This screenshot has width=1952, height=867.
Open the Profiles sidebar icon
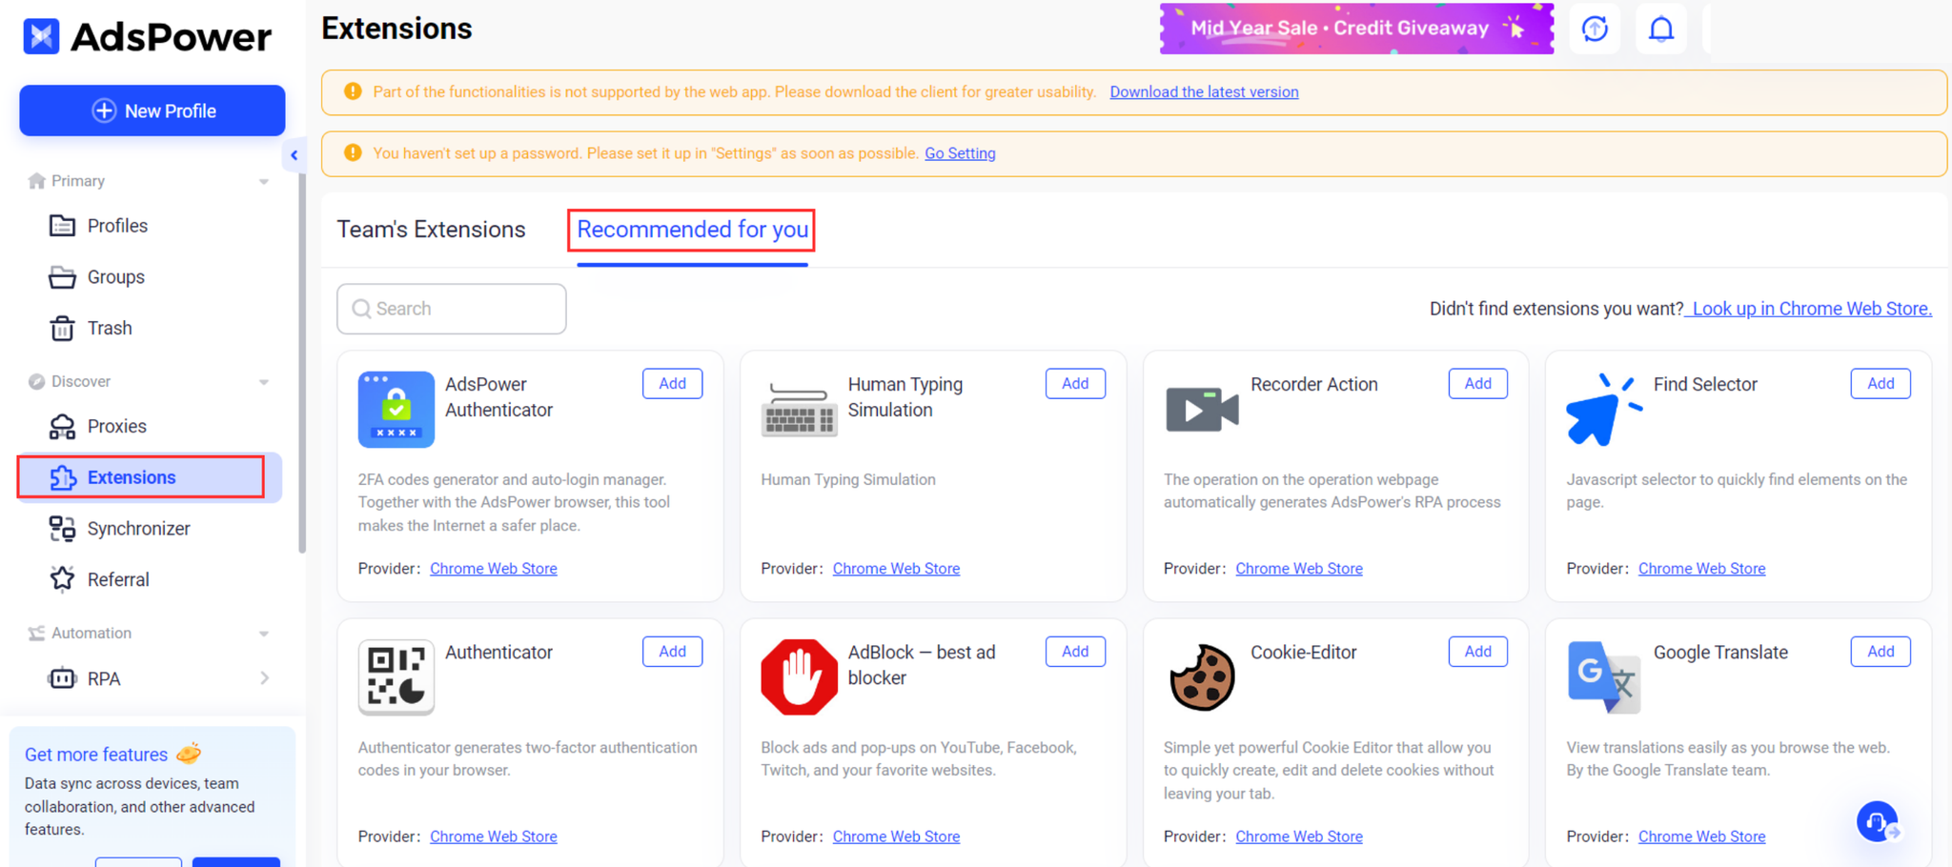62,226
